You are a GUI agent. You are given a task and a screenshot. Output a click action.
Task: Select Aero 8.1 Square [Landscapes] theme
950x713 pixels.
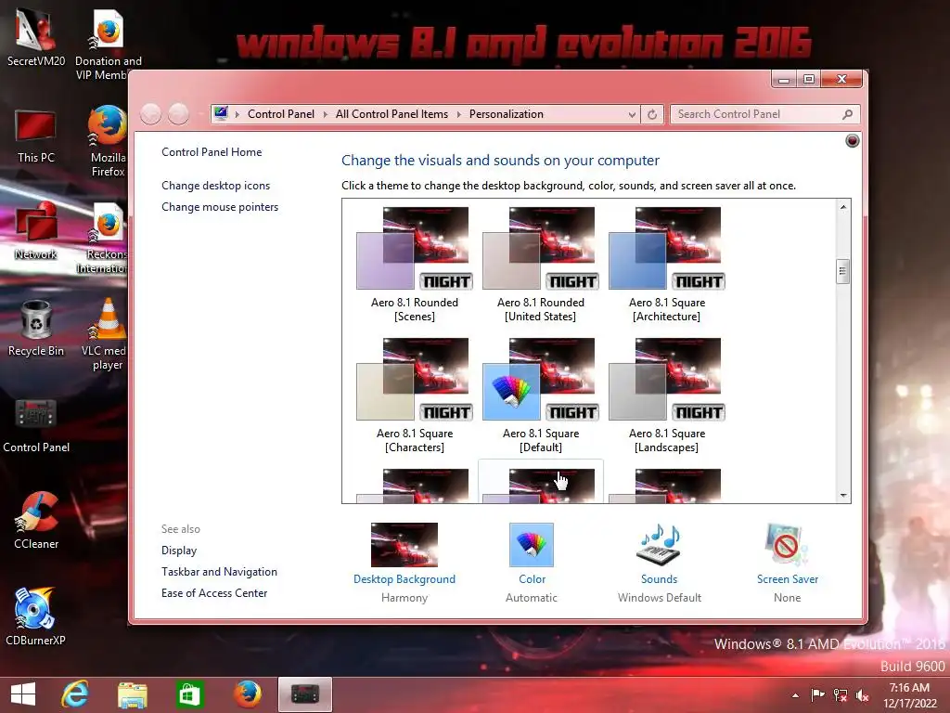click(666, 395)
